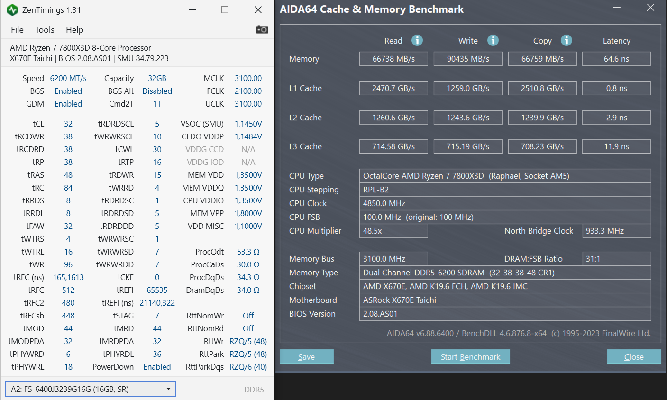The height and width of the screenshot is (400, 667).
Task: Click the PowerDown value Enabled
Action: point(157,367)
